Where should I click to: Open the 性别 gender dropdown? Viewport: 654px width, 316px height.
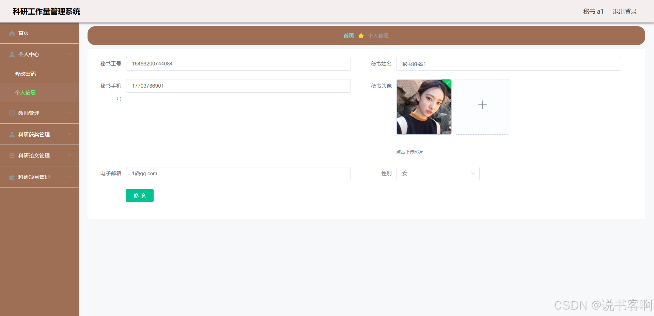(x=438, y=174)
